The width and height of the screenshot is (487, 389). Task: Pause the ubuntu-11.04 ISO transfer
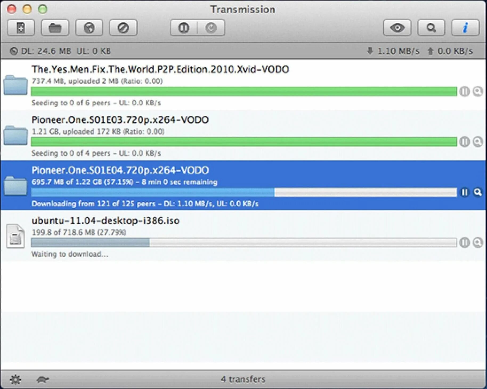click(x=465, y=243)
